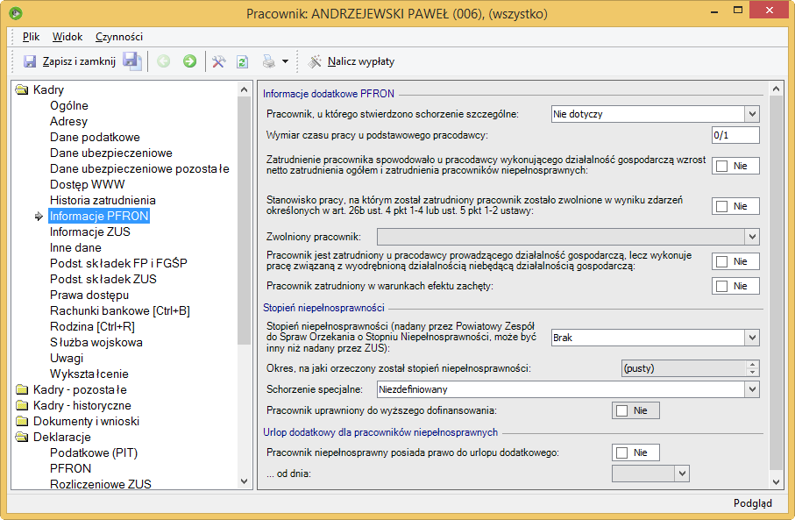This screenshot has width=795, height=520.
Task: Click the printer icon
Action: click(x=269, y=61)
